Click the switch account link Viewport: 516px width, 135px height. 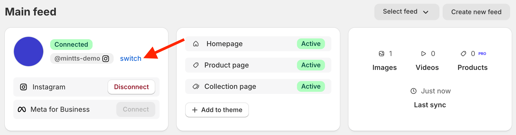tap(130, 58)
